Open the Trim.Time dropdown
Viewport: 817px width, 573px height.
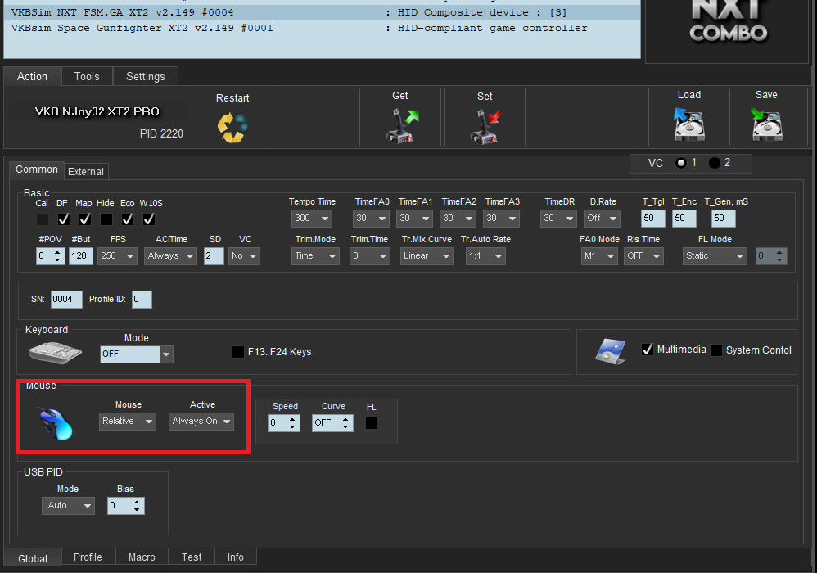coord(370,255)
